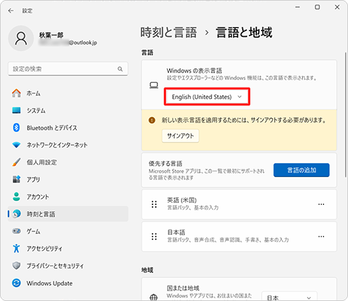The width and height of the screenshot is (348, 301).
Task: Click the 優先する言語 heading text
Action: 166,164
